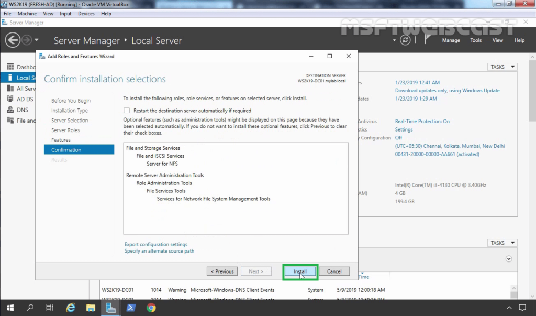Click the taskbar search icon
Viewport: 536px width, 316px height.
(x=30, y=308)
